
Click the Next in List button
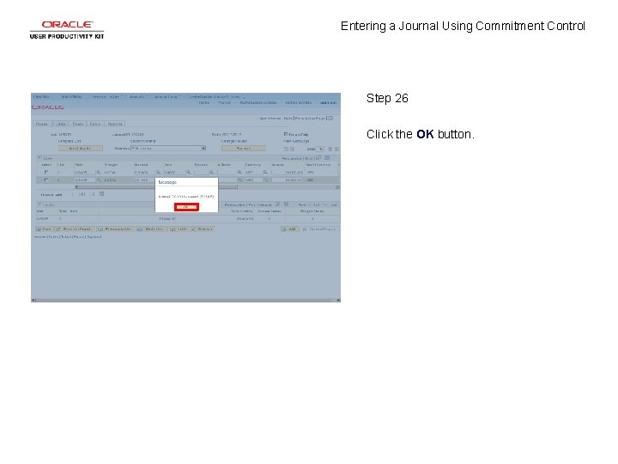(151, 229)
